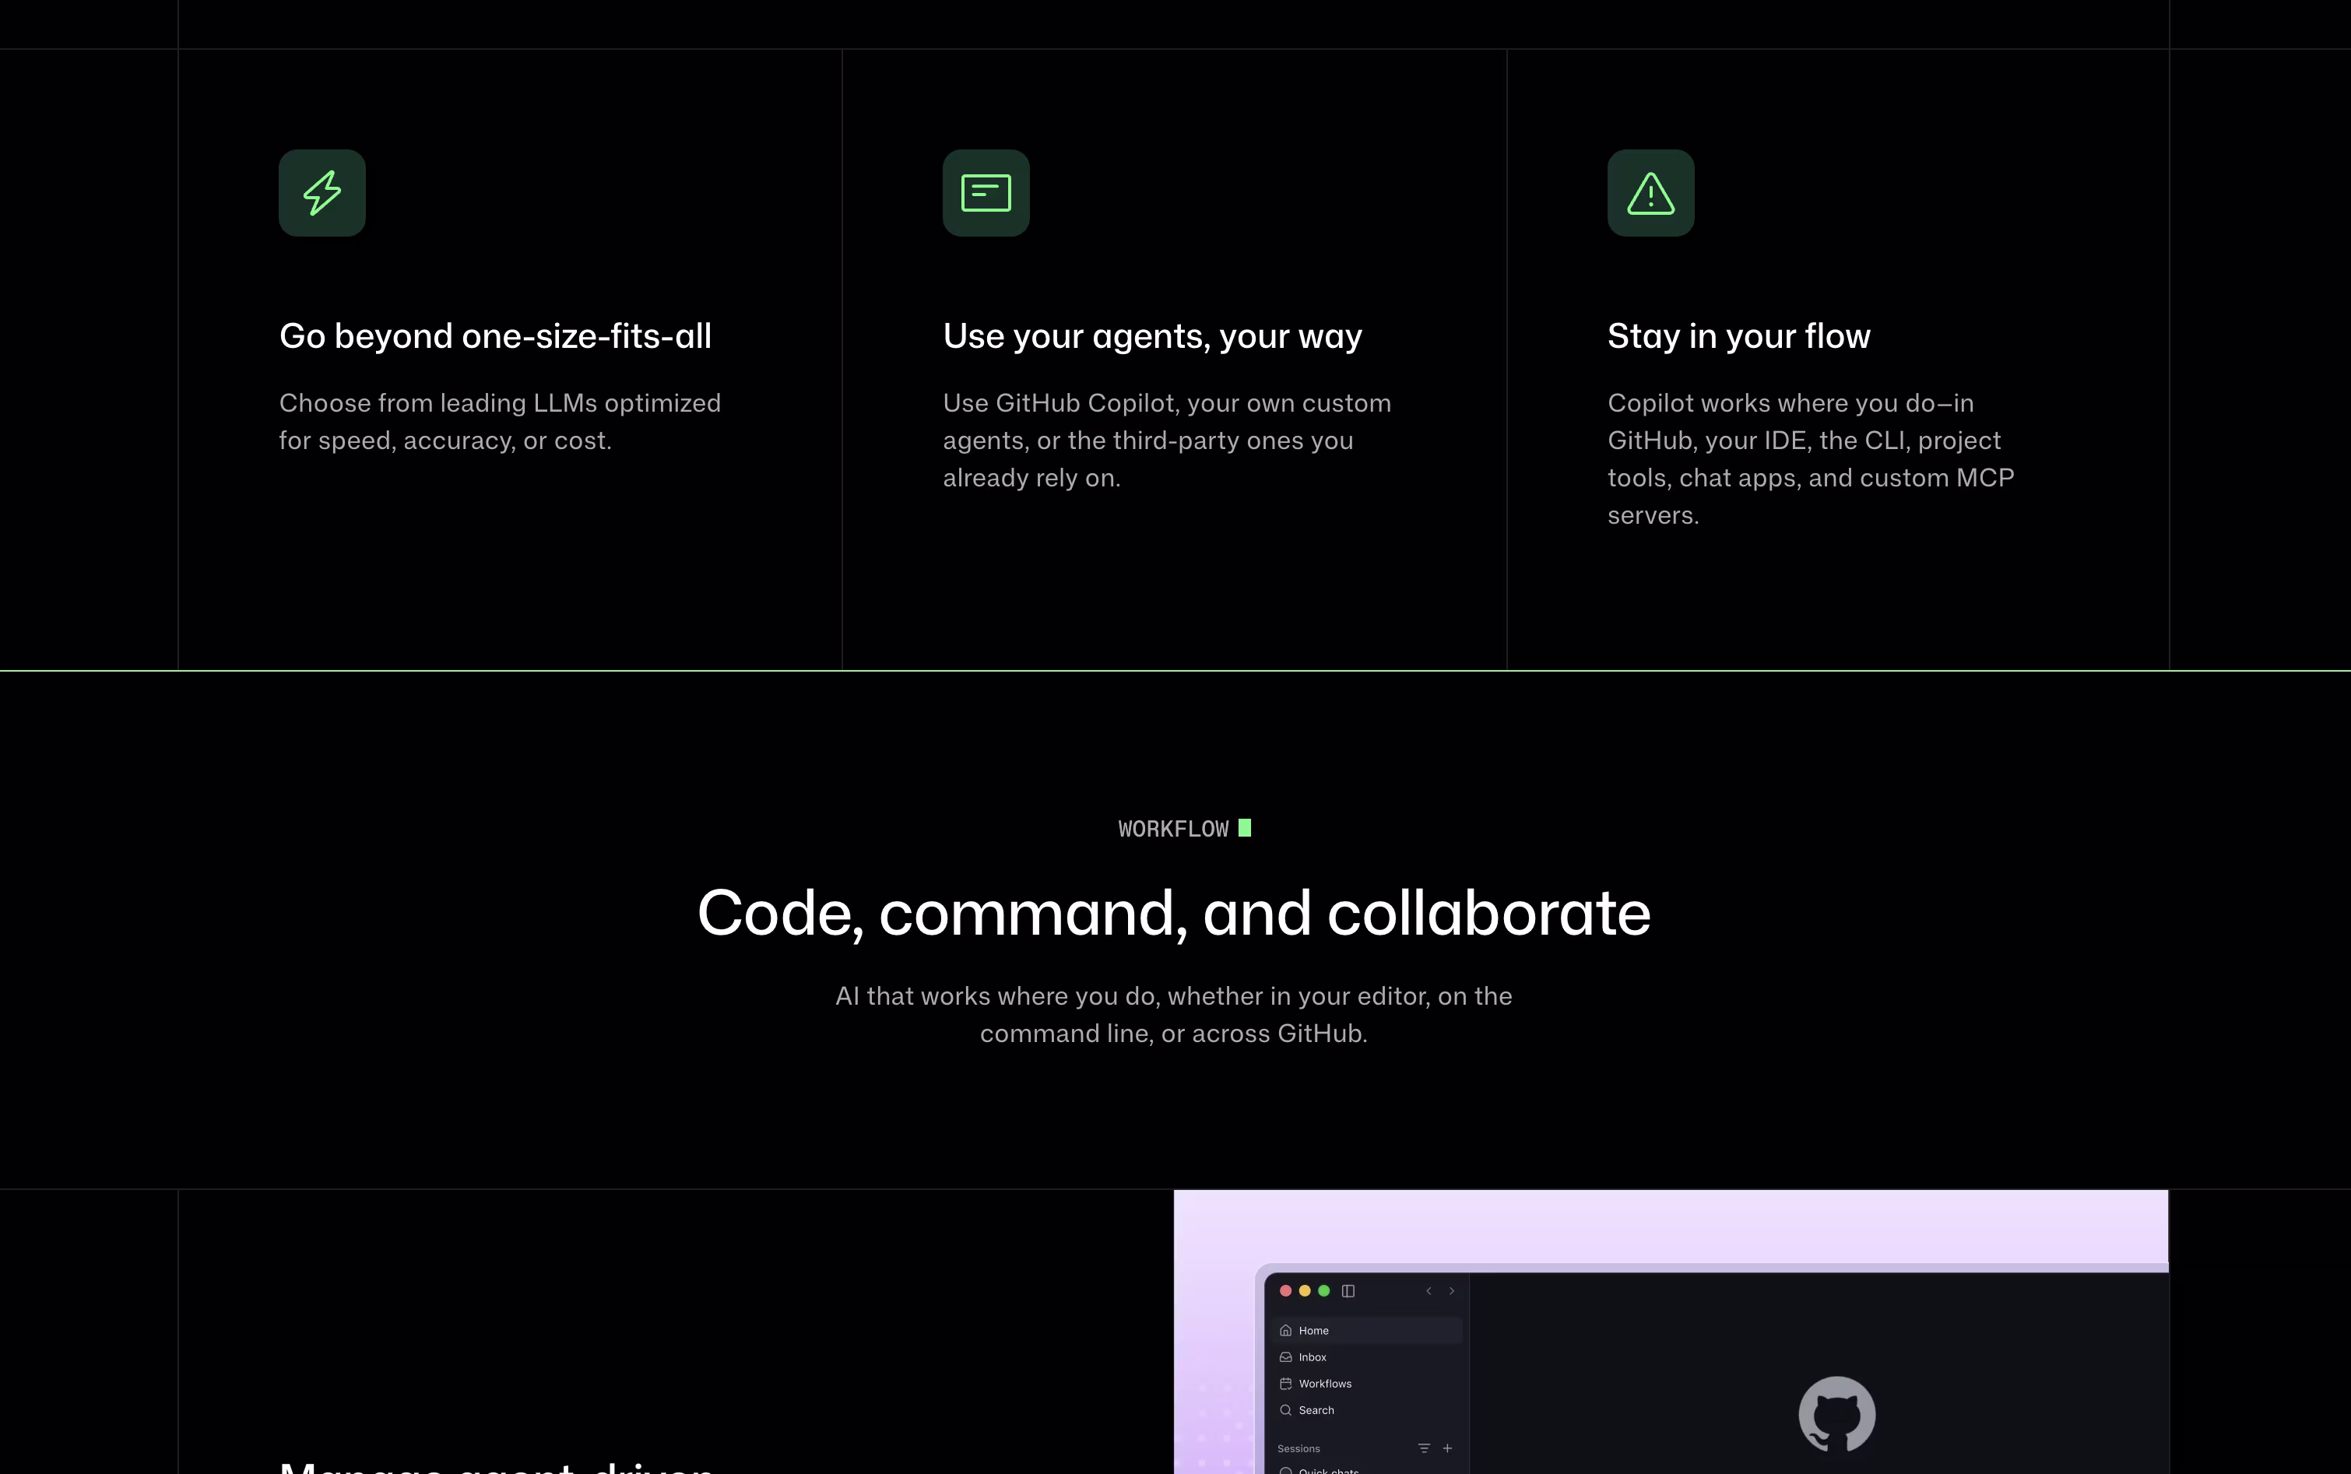This screenshot has height=1474, width=2351.
Task: Open Inbox in the mockup sidebar
Action: click(x=1367, y=1357)
